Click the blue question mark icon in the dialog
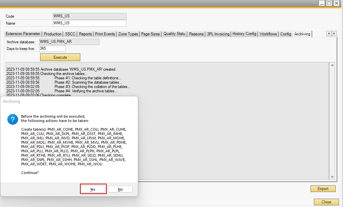 pyautogui.click(x=13, y=119)
